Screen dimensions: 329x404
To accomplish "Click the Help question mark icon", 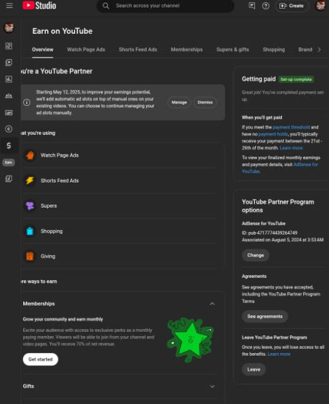I will pos(265,6).
